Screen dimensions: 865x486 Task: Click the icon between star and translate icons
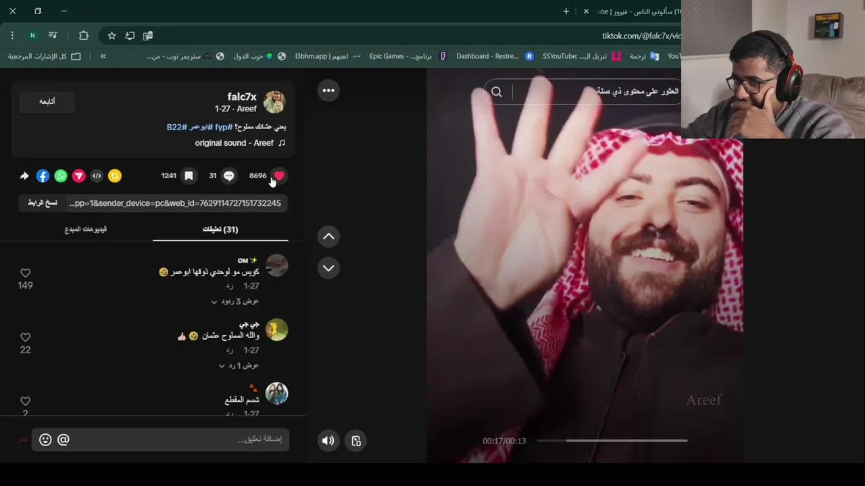pyautogui.click(x=130, y=35)
